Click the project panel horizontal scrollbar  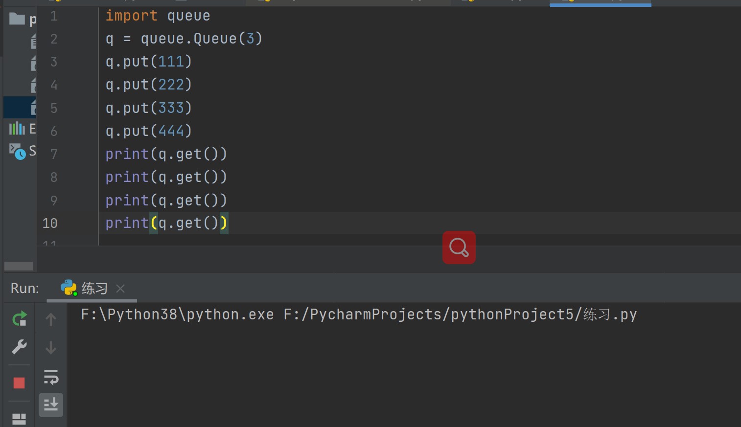[x=19, y=266]
